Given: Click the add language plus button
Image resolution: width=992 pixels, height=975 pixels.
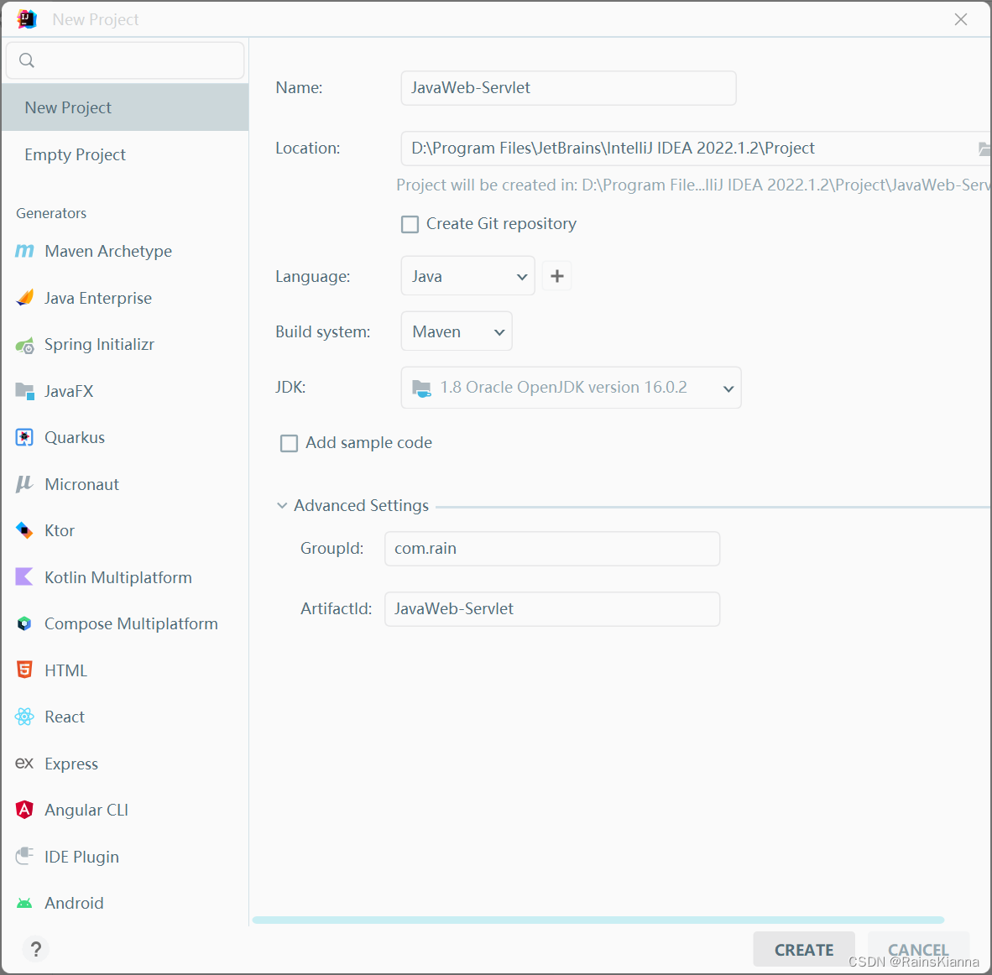Looking at the screenshot, I should pos(556,276).
